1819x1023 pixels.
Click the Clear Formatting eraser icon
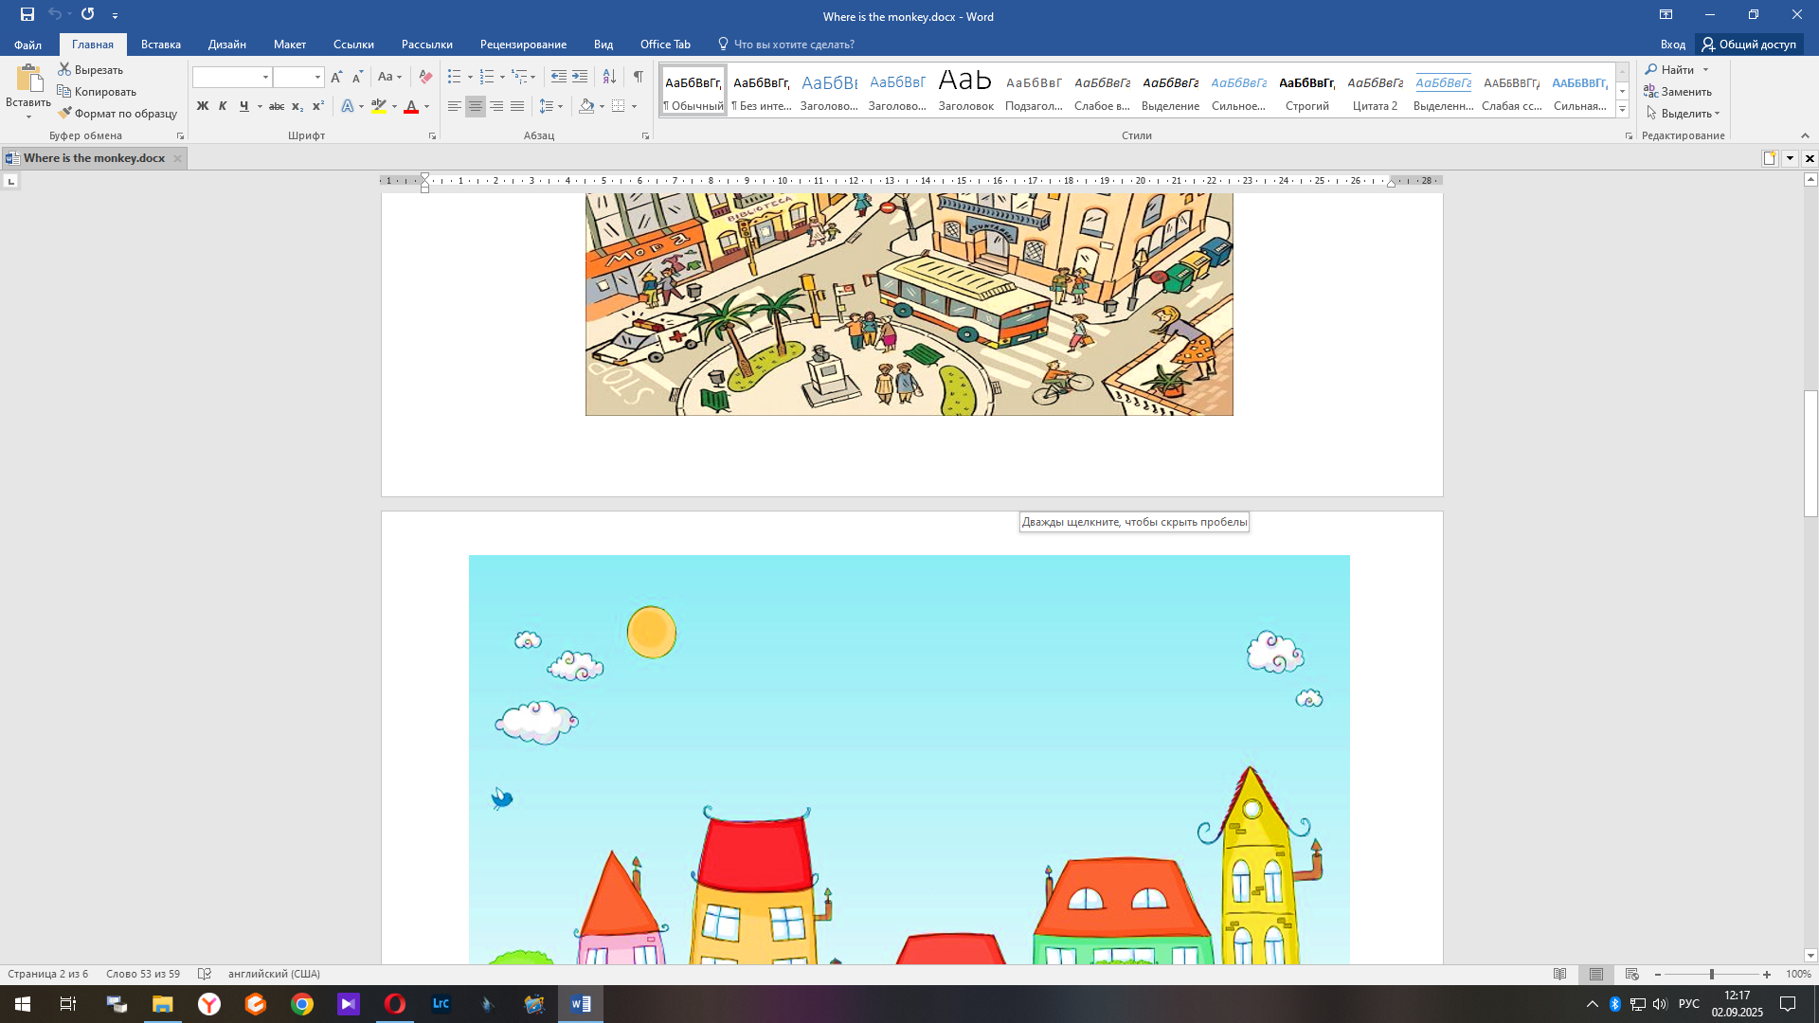pyautogui.click(x=425, y=77)
